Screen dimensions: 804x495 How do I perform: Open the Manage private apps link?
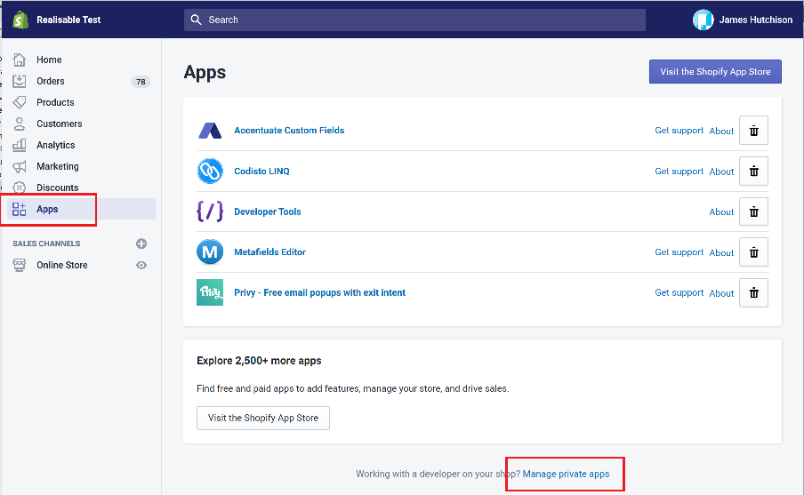point(566,474)
